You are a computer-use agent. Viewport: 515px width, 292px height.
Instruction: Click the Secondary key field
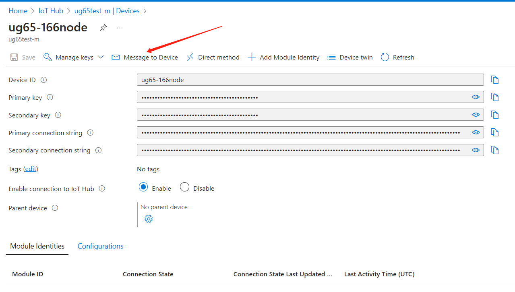point(310,115)
